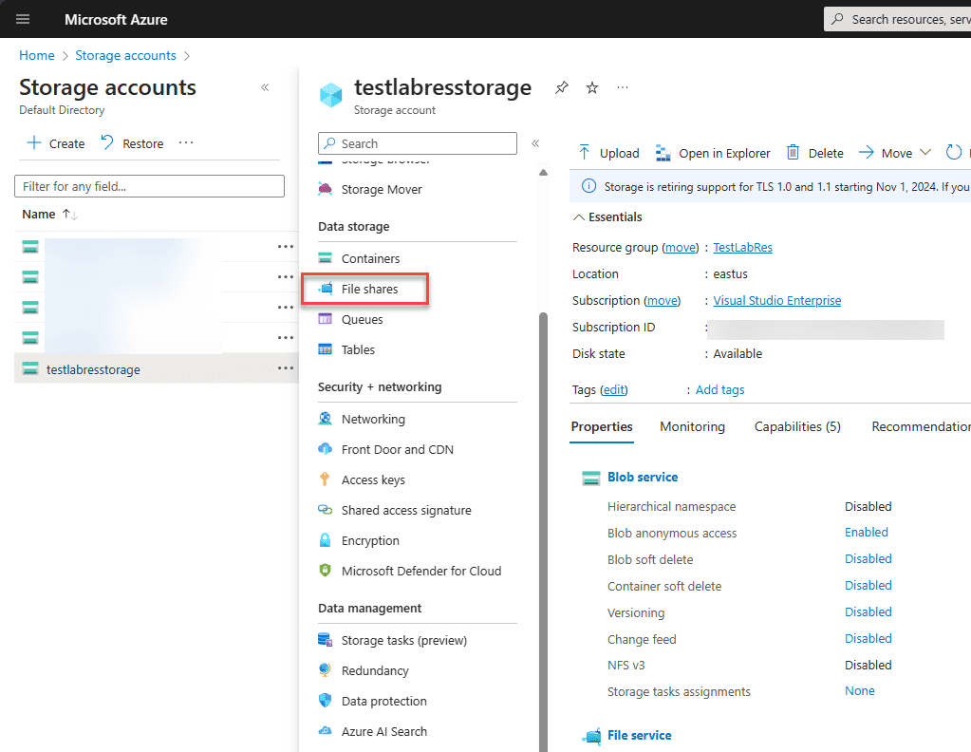
Task: Click the resource menu vertical scrollbar
Action: 543,532
